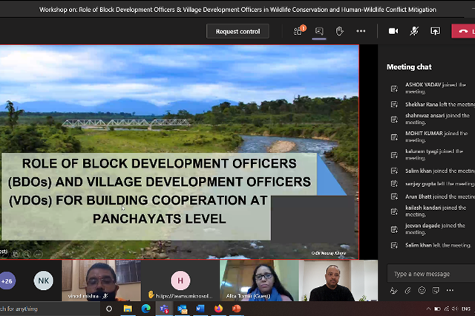Open the emoji picker in chat
Viewport: 475px width, 316px height.
[x=422, y=290]
